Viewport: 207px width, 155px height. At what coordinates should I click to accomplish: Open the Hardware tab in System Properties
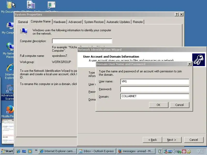pyautogui.click(x=60, y=22)
